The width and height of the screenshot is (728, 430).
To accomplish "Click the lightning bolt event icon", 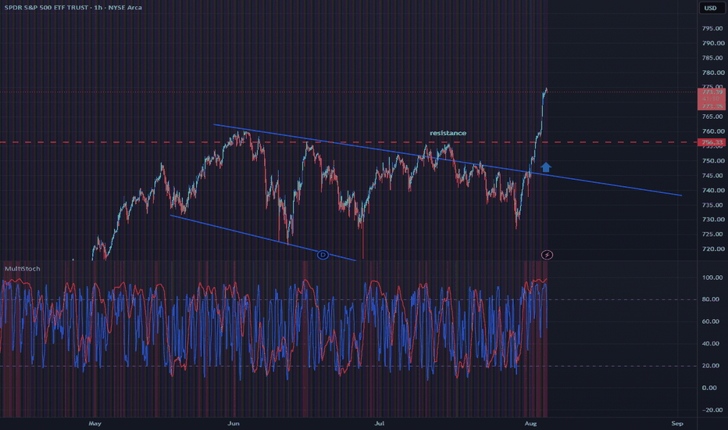I will (547, 255).
